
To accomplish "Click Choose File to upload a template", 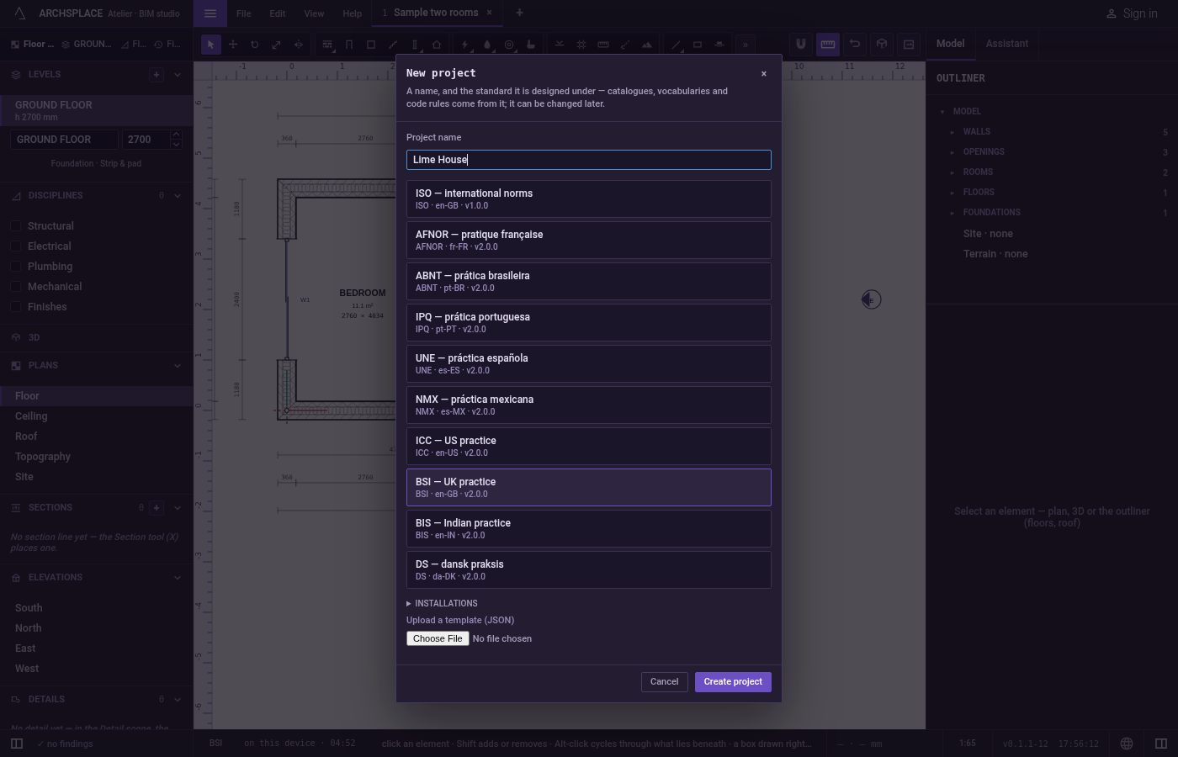I will tap(438, 638).
